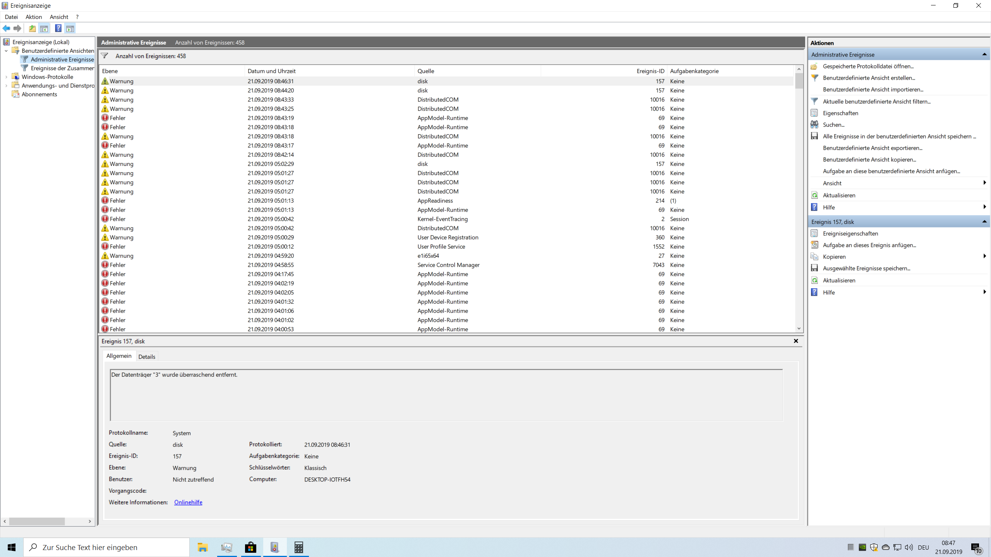
Task: Select the Kernel-EventTracing error event row
Action: 442,219
